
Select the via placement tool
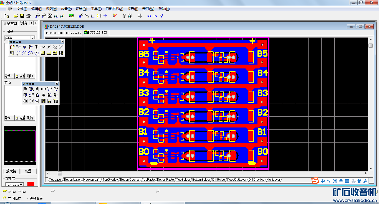pos(30,47)
